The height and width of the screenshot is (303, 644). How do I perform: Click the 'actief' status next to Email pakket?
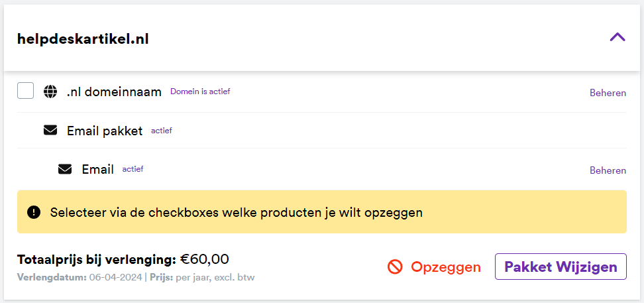[161, 131]
